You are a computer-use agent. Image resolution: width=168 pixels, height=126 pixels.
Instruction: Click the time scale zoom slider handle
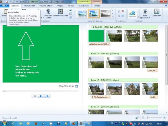pos(147,118)
